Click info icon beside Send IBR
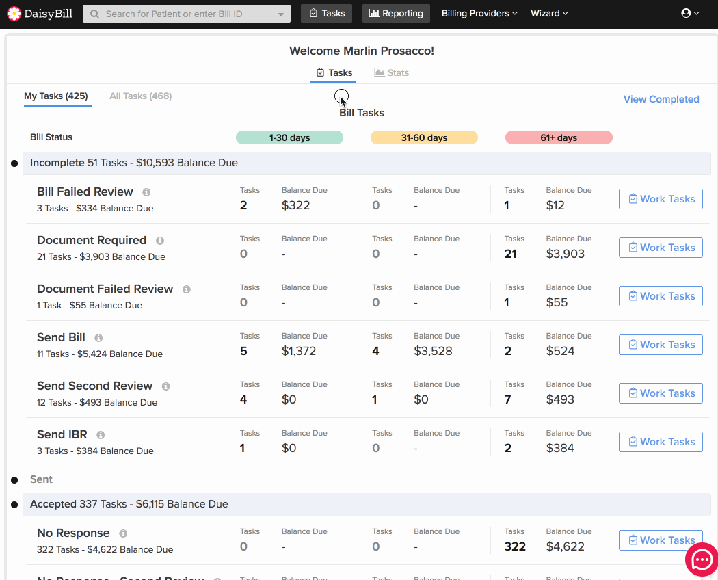The height and width of the screenshot is (580, 718). click(101, 435)
